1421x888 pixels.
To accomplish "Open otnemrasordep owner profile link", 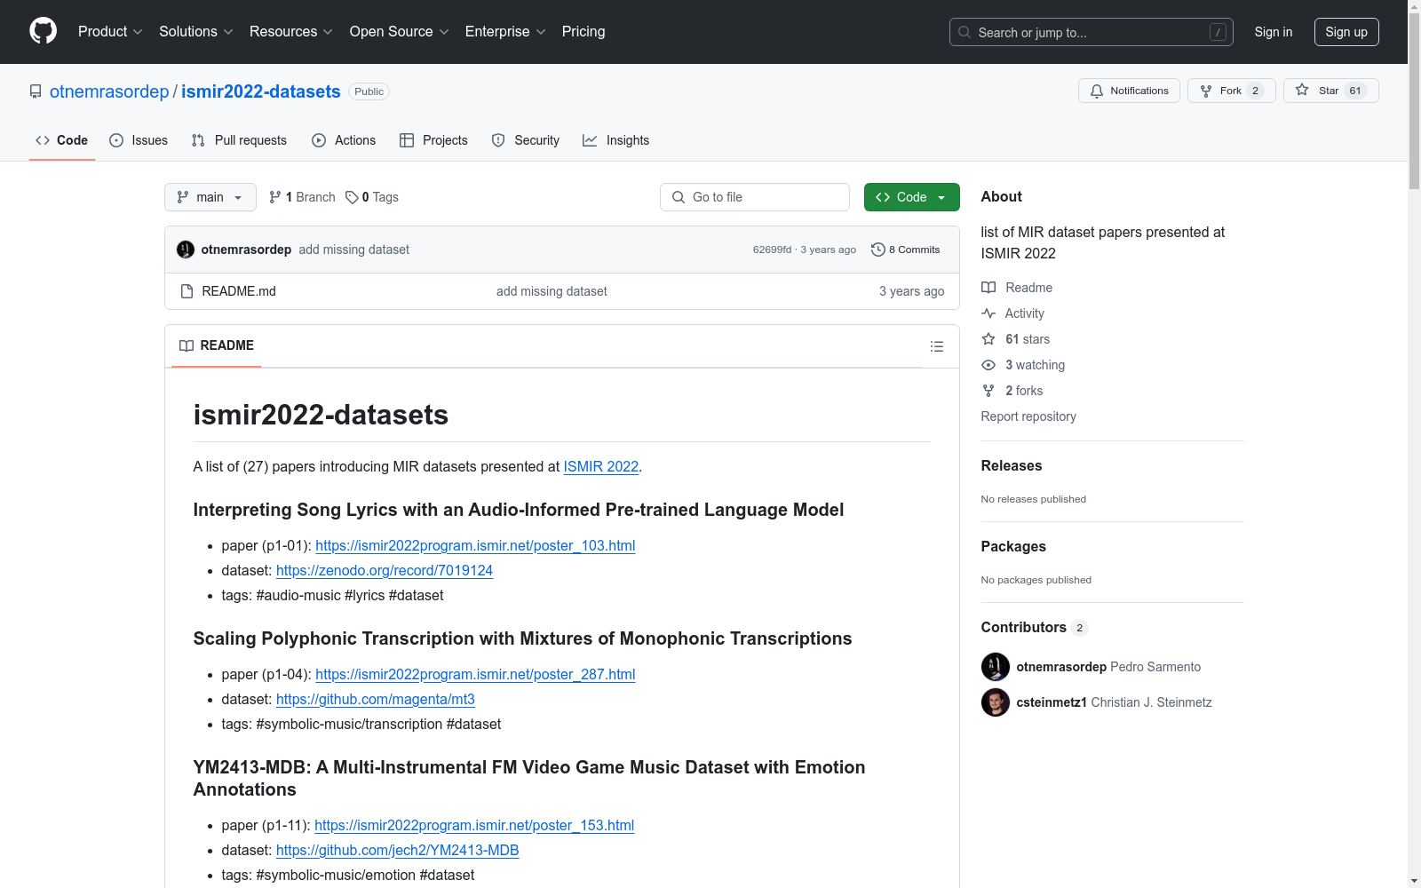I will click(109, 91).
